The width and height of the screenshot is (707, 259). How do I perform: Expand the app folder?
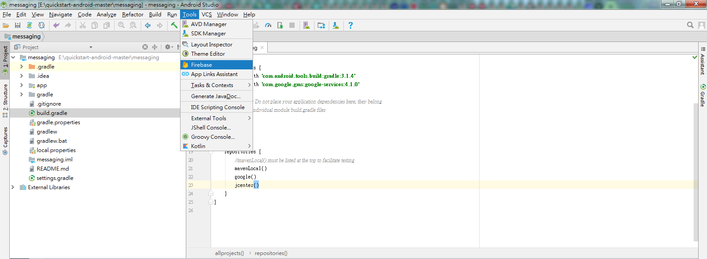22,85
